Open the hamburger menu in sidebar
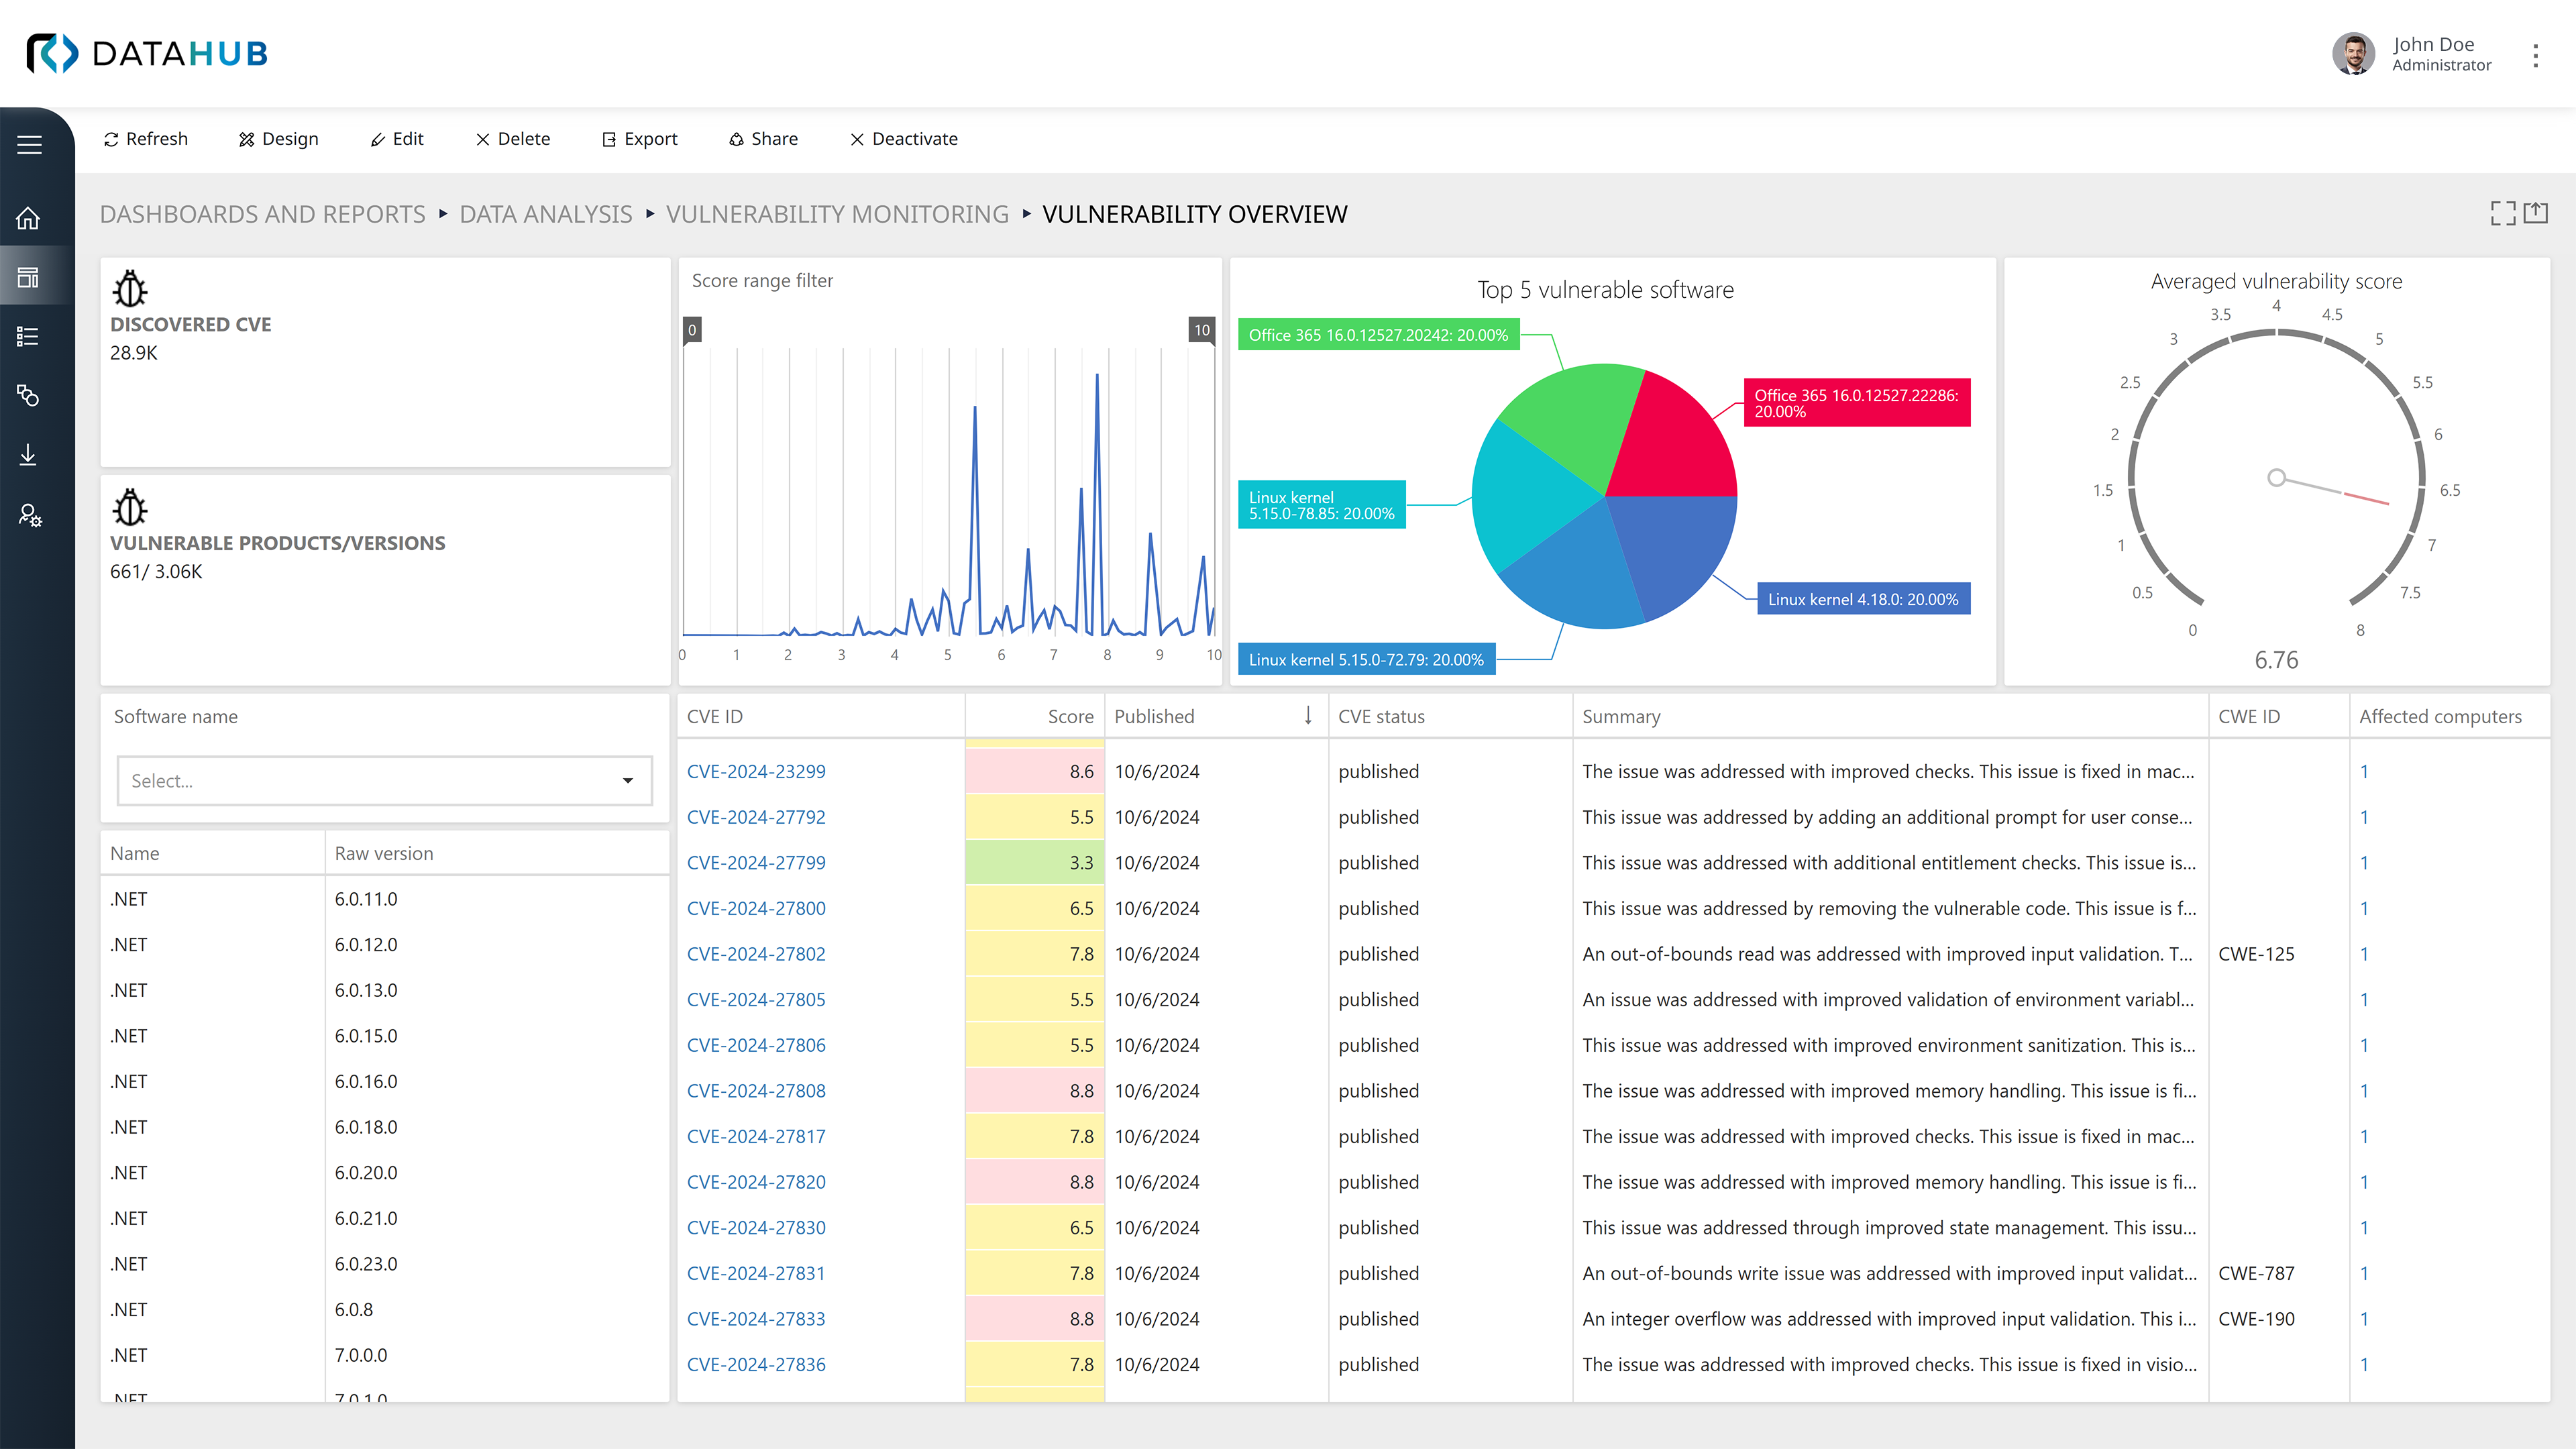Image resolution: width=2576 pixels, height=1449 pixels. (29, 145)
